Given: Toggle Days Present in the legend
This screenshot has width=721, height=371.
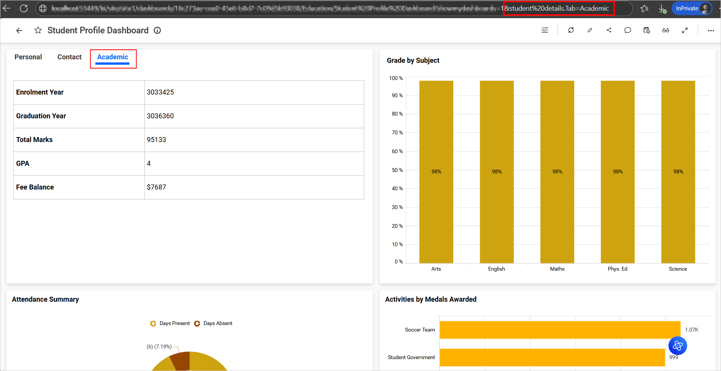Looking at the screenshot, I should (x=174, y=323).
